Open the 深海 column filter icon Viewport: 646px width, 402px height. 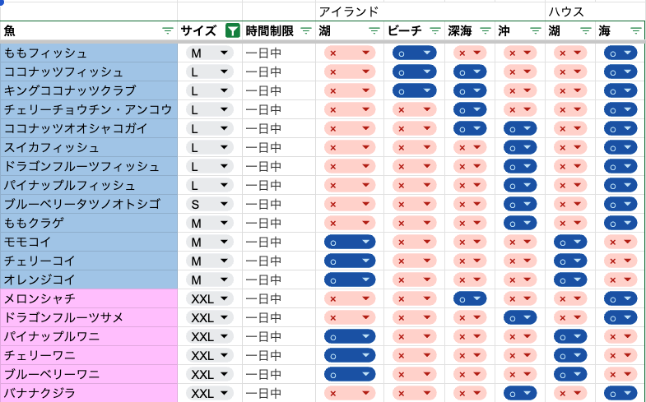coord(486,31)
